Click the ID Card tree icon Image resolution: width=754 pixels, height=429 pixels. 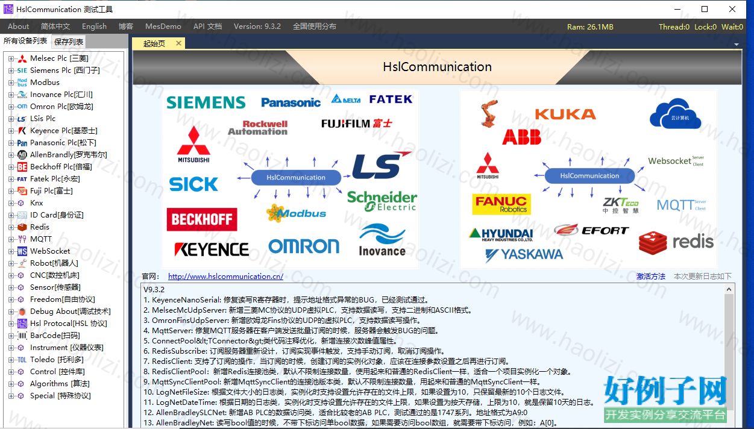coord(22,215)
